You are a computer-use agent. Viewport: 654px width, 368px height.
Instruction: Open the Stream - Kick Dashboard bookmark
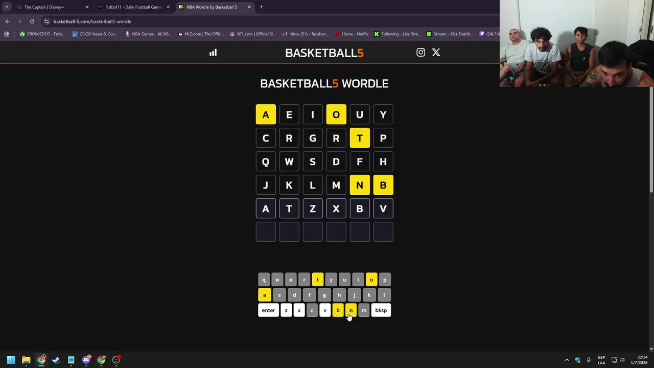pyautogui.click(x=450, y=34)
